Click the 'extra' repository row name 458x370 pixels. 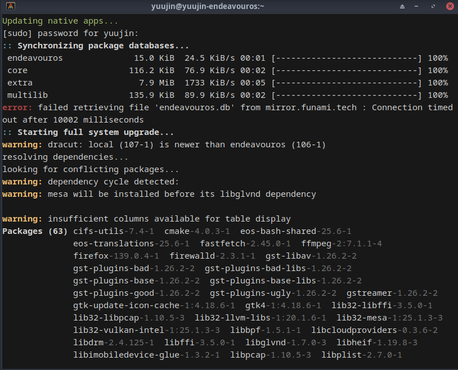20,83
